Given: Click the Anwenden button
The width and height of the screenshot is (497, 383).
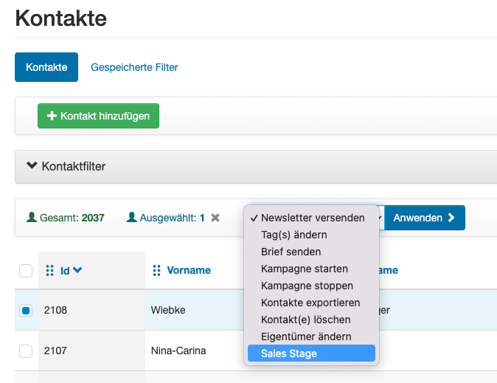Looking at the screenshot, I should [x=425, y=218].
